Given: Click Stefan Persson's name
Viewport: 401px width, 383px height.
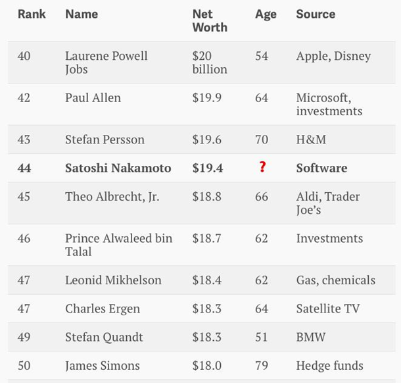Looking at the screenshot, I should pyautogui.click(x=105, y=140).
